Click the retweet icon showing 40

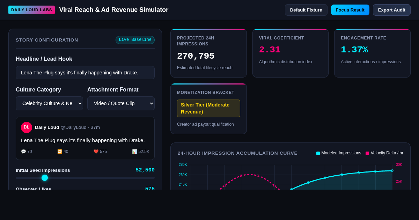60,152
